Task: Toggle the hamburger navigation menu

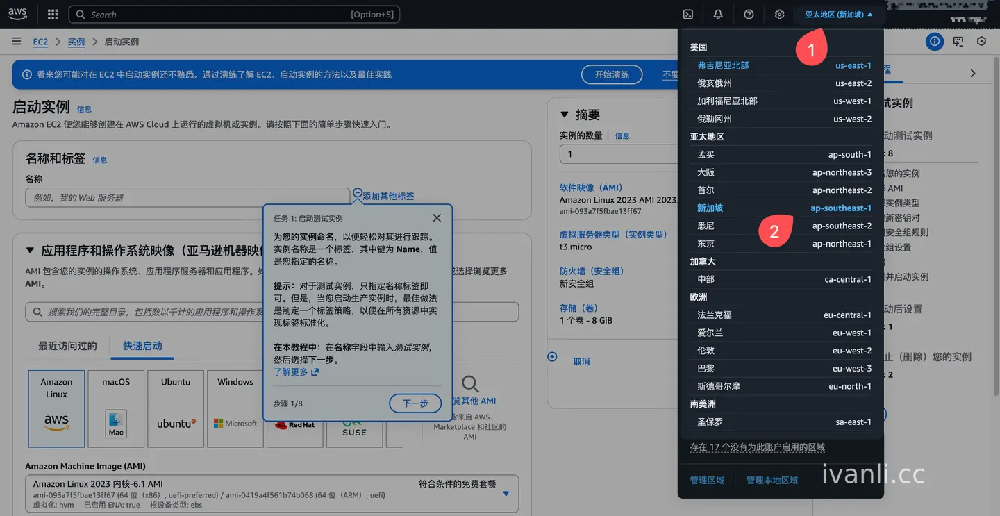Action: click(17, 42)
